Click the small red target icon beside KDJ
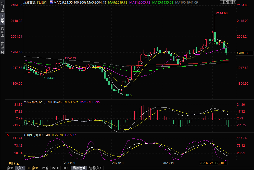 click(x=7, y=135)
